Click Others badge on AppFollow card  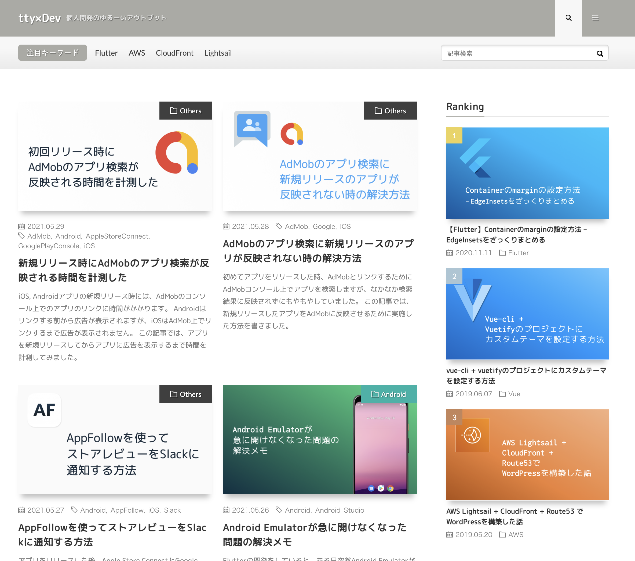coord(186,394)
